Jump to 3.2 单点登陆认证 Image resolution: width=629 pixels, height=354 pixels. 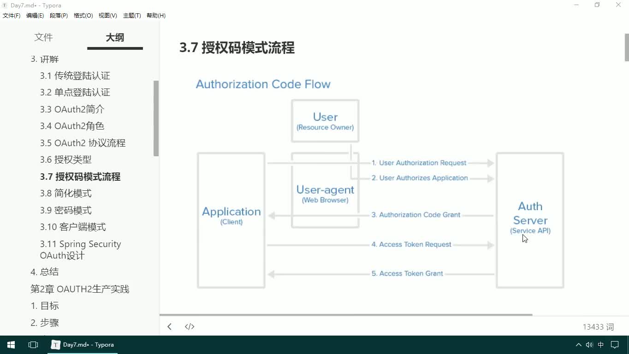[75, 92]
